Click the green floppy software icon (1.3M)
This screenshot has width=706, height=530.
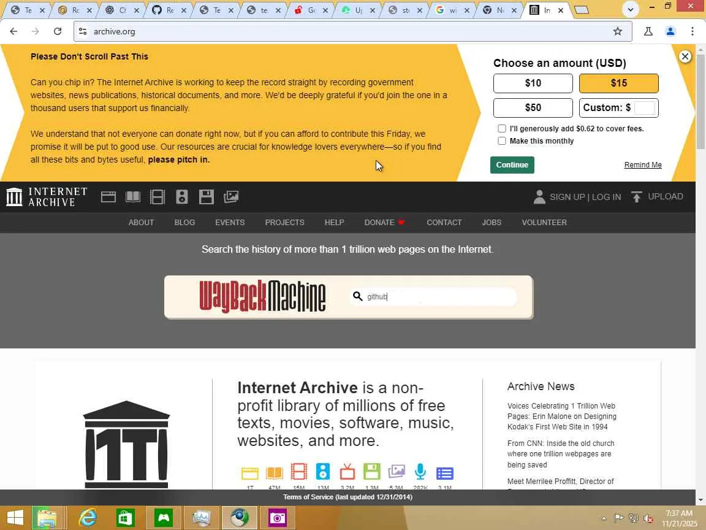click(x=372, y=472)
